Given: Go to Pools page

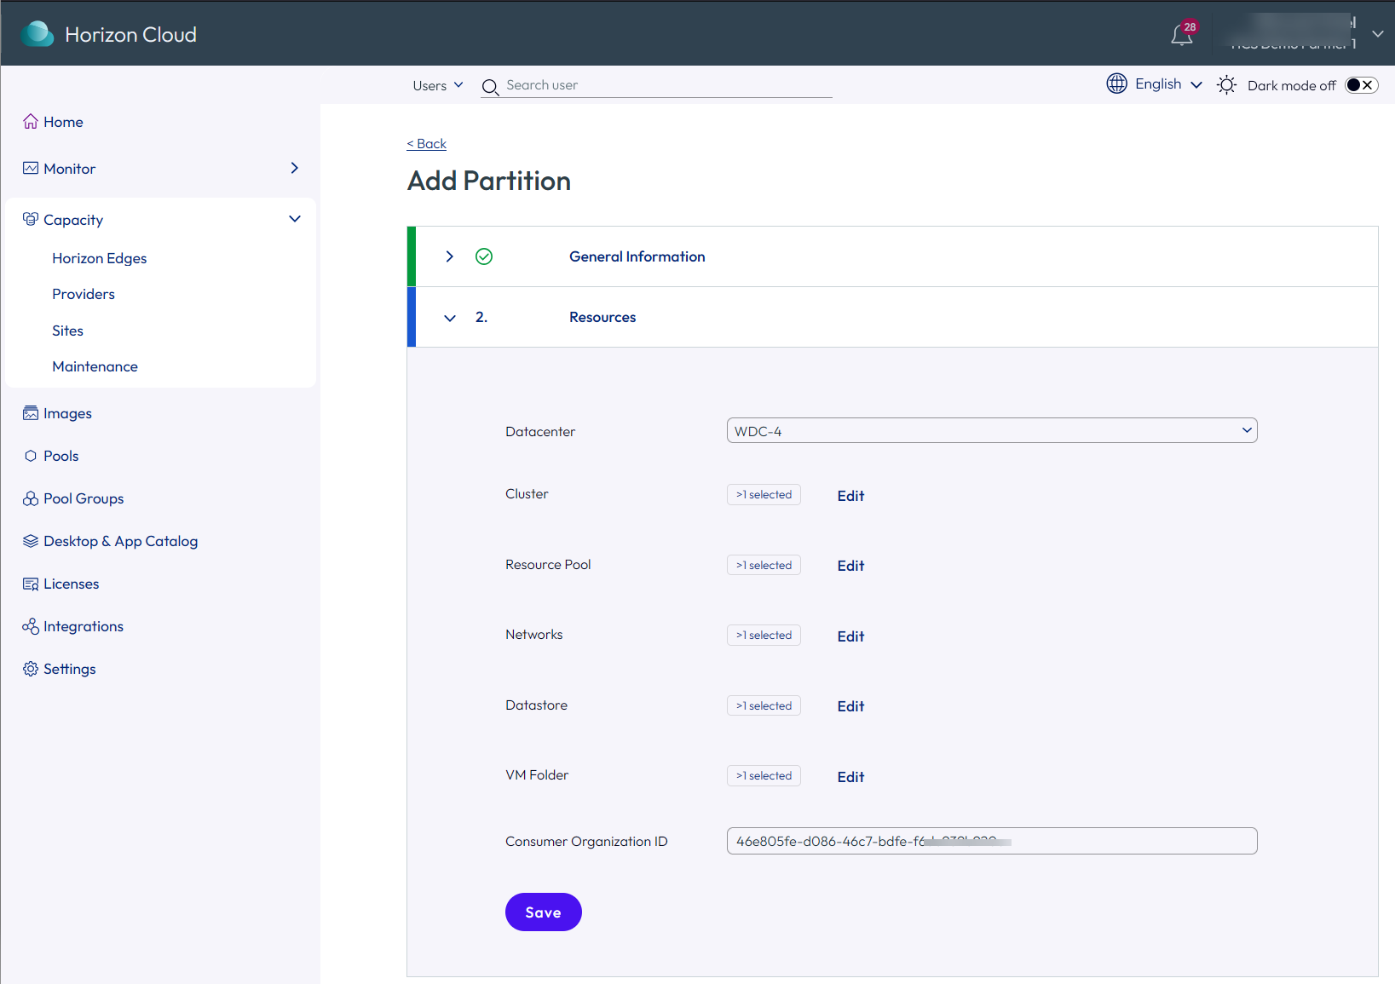Looking at the screenshot, I should pyautogui.click(x=61, y=456).
